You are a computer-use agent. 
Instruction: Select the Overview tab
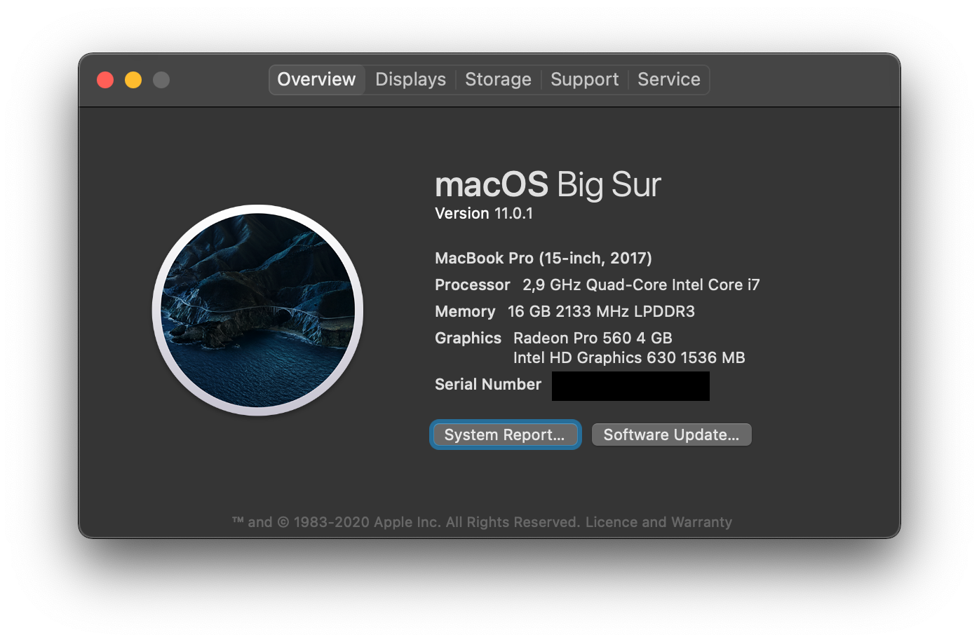tap(316, 79)
